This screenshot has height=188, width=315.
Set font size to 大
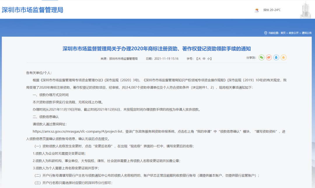click(x=199, y=59)
